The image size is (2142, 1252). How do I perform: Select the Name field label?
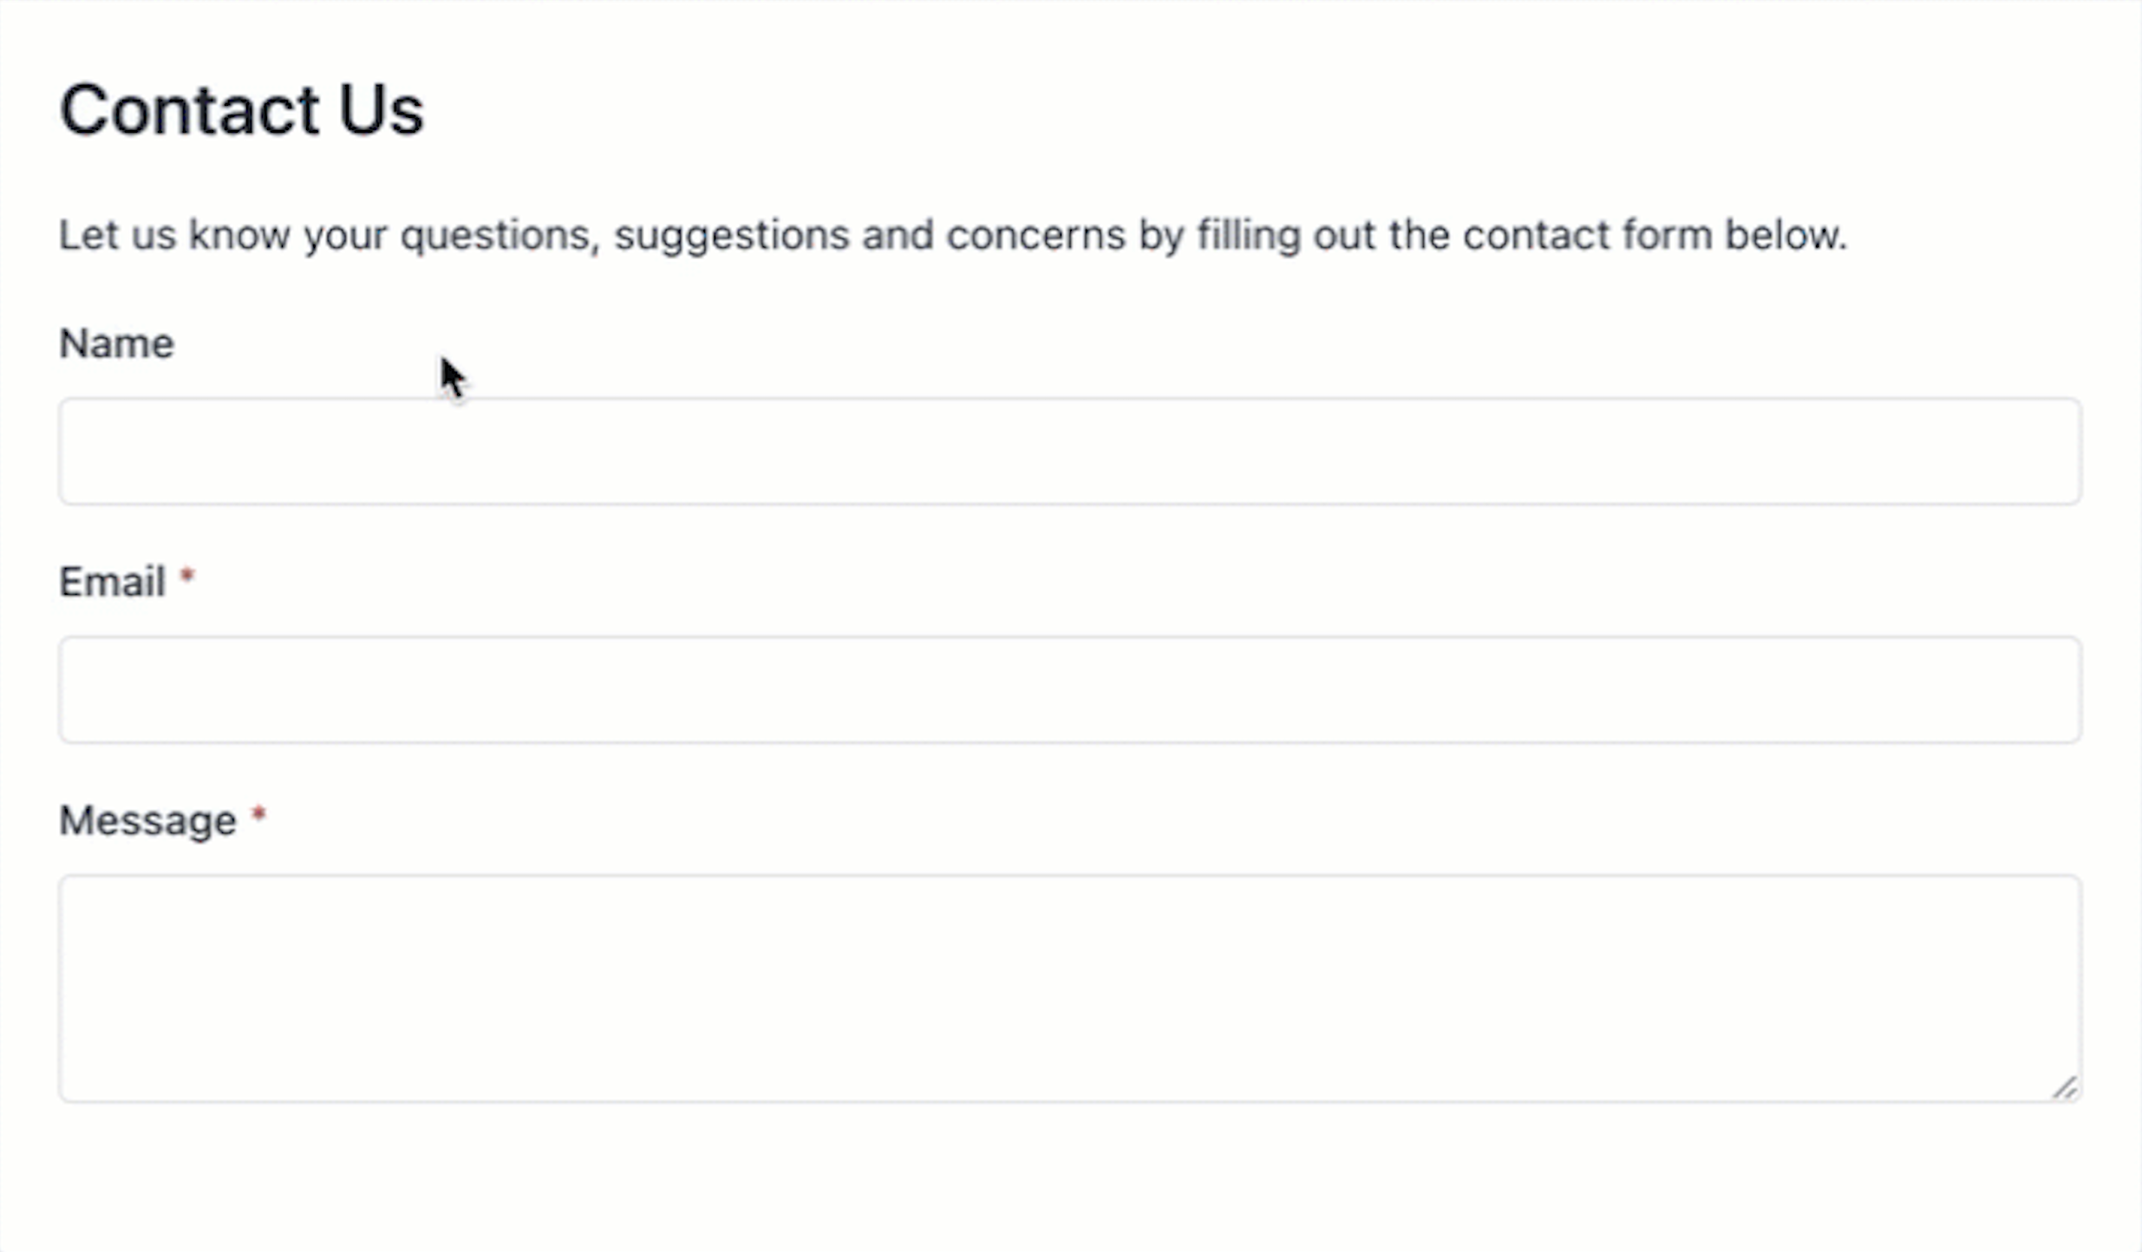[x=115, y=342]
